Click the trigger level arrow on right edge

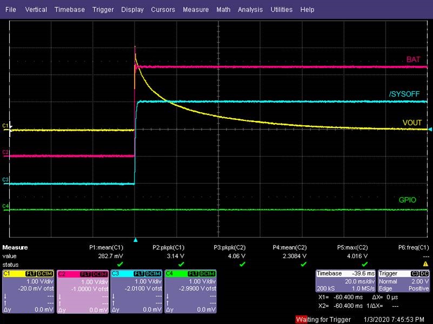click(430, 130)
